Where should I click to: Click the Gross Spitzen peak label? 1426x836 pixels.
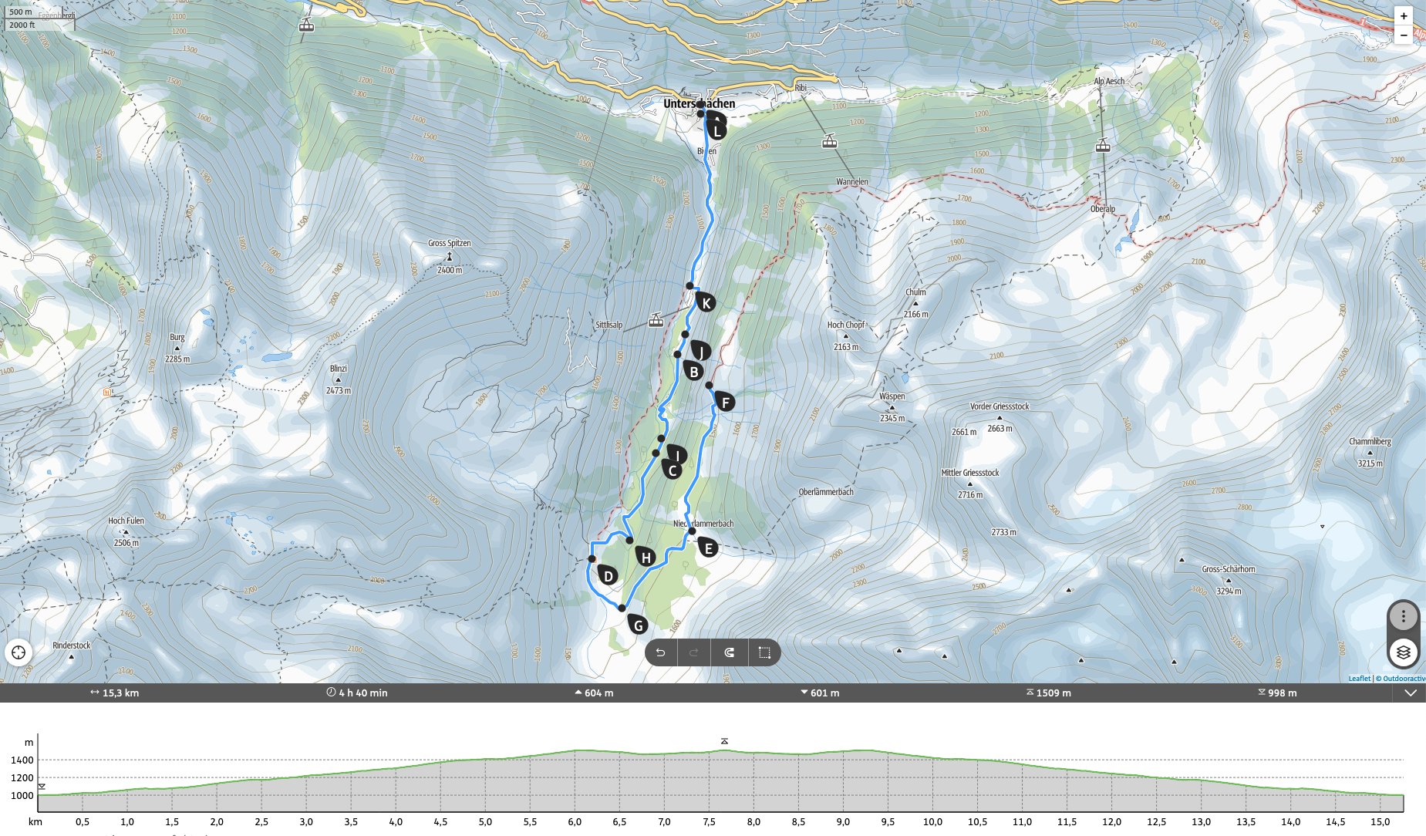click(450, 243)
